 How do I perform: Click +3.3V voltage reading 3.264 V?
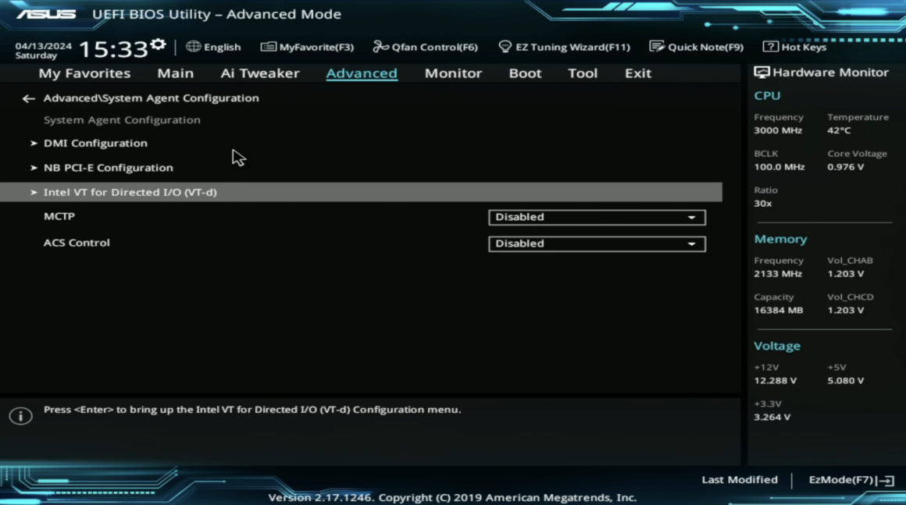pyautogui.click(x=772, y=418)
